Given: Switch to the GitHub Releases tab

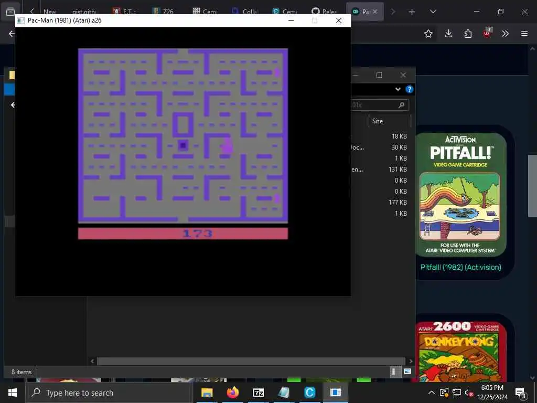Looking at the screenshot, I should (x=325, y=12).
